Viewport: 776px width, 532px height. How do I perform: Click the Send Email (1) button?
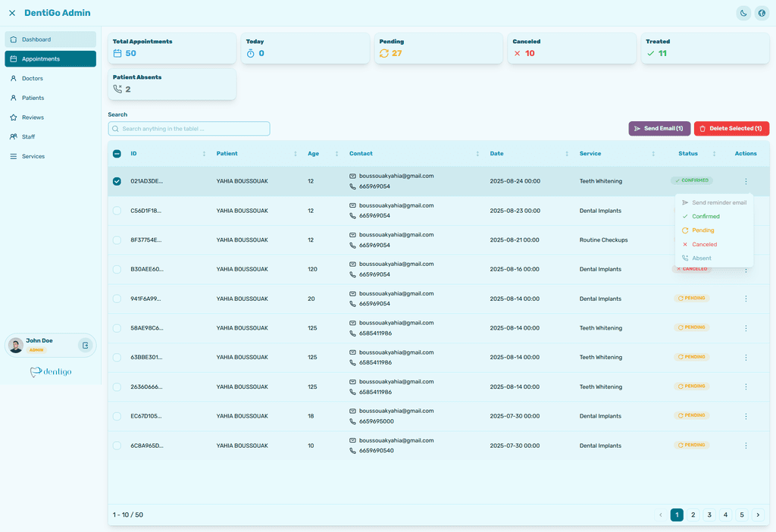click(x=659, y=129)
